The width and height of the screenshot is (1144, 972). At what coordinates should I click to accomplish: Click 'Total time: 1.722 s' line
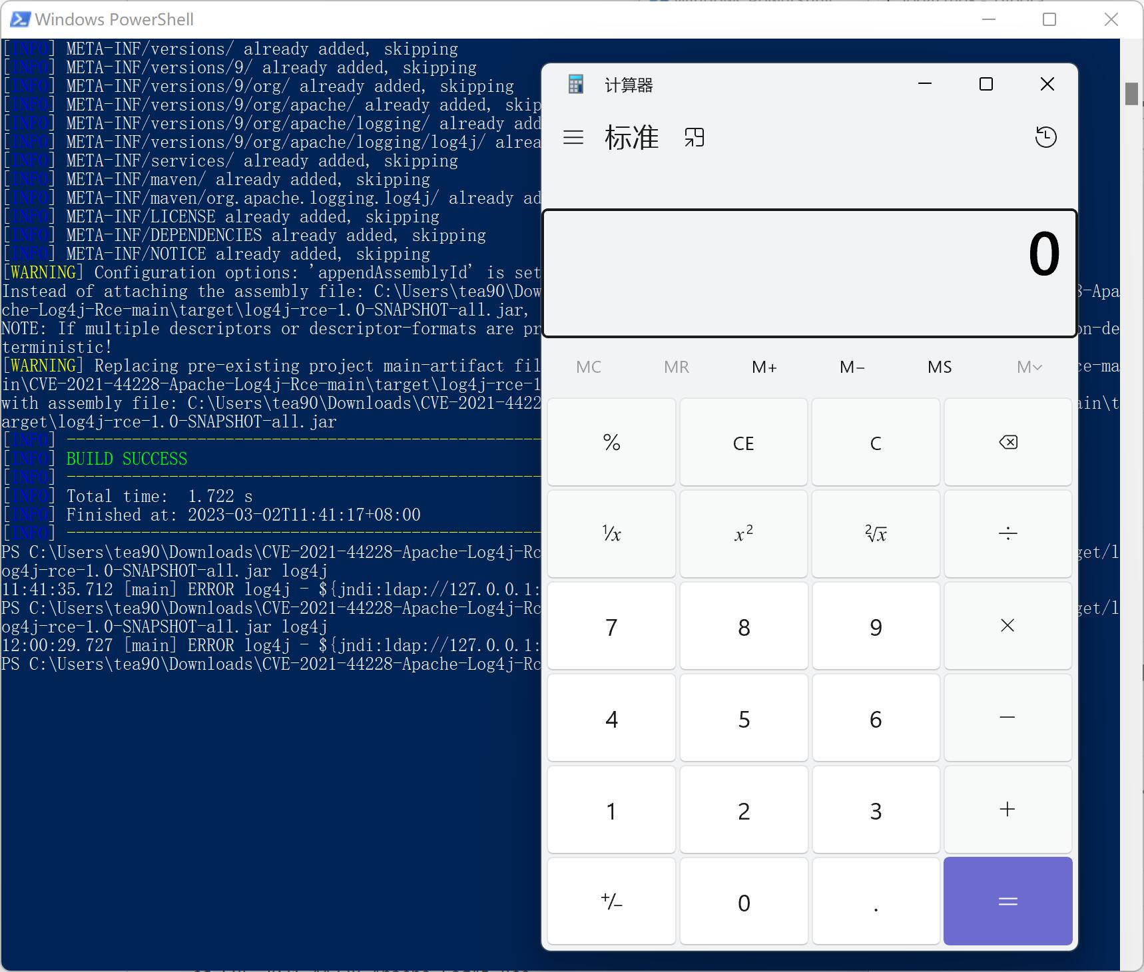[x=159, y=496]
